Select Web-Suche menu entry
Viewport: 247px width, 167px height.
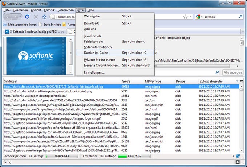click(x=115, y=16)
